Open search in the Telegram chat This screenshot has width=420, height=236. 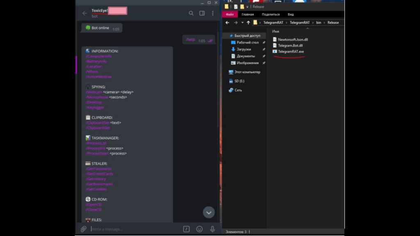pyautogui.click(x=191, y=13)
